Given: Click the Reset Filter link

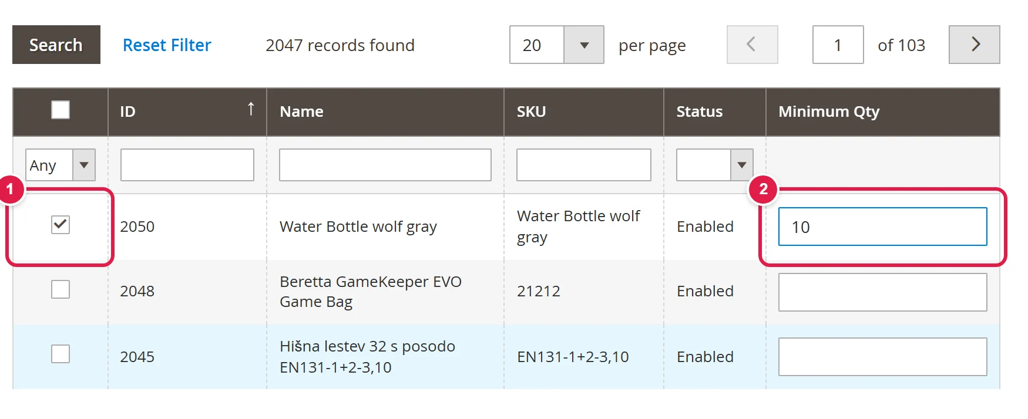Looking at the screenshot, I should (167, 45).
